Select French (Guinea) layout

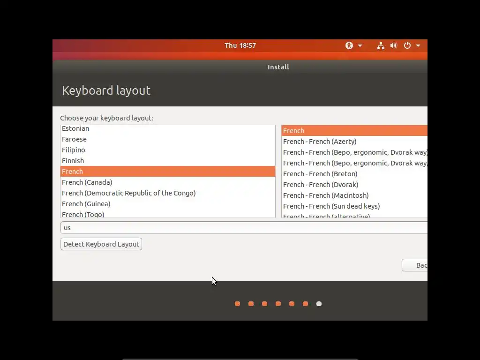click(x=168, y=204)
